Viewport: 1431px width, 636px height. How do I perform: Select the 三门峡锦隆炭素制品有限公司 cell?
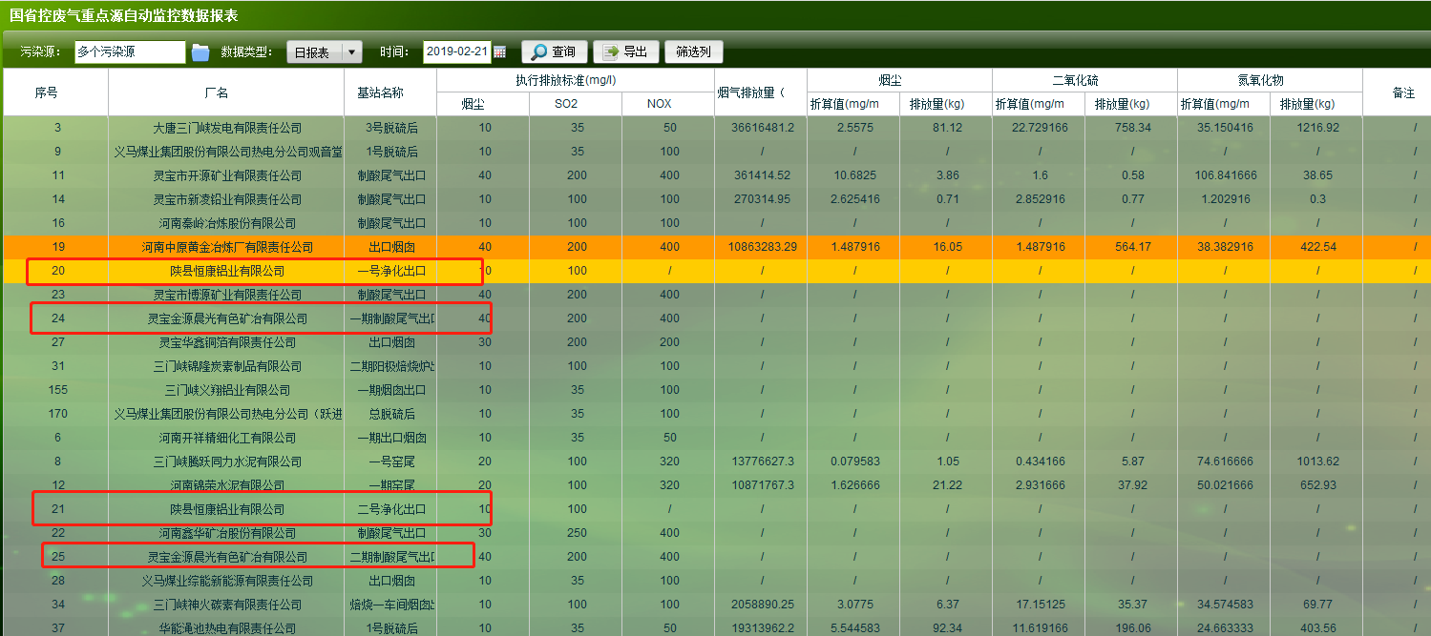point(227,366)
